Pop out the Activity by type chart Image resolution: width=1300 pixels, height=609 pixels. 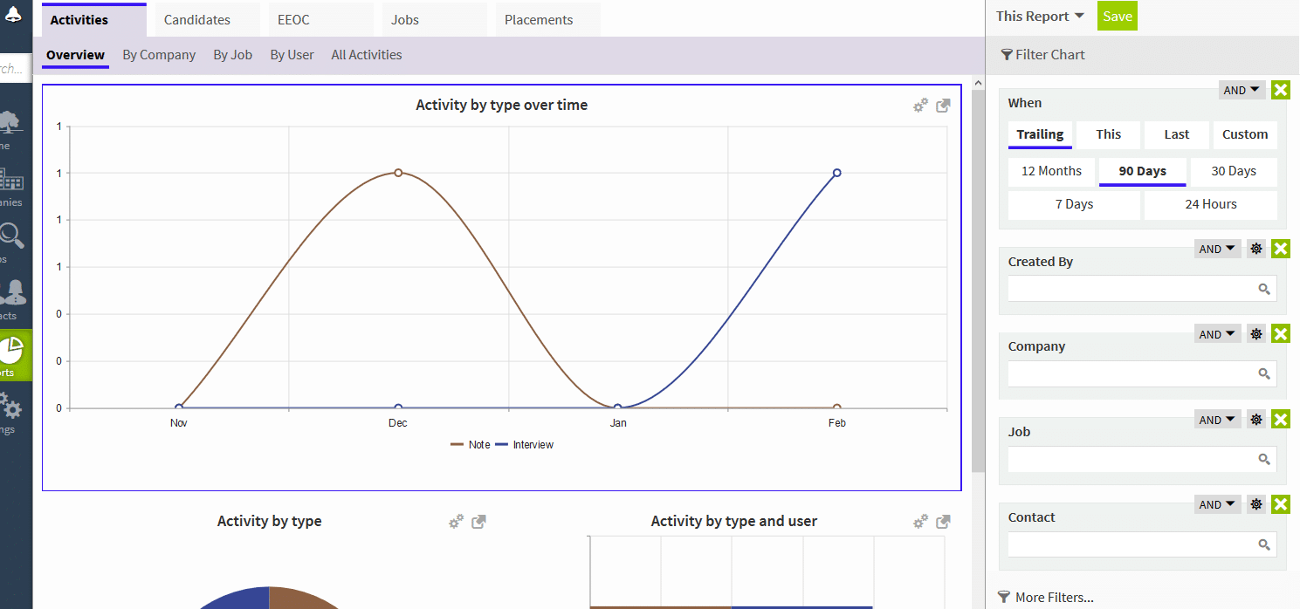(478, 522)
